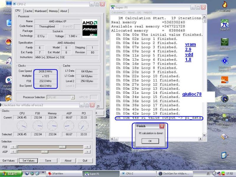Open the Calculate(C) menu in Super PI

pyautogui.click(x=118, y=12)
